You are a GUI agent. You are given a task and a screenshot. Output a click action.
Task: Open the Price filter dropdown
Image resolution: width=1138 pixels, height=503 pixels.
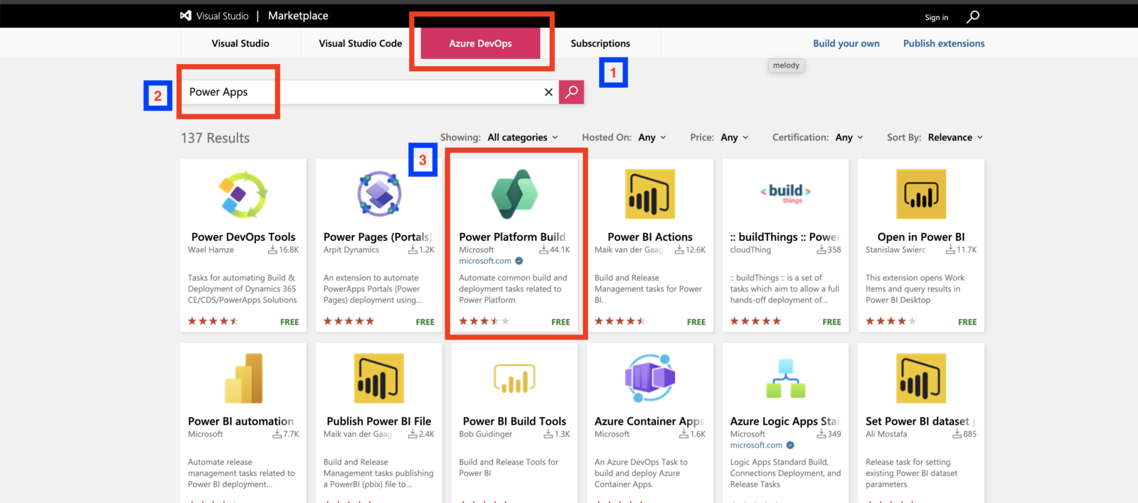point(735,137)
